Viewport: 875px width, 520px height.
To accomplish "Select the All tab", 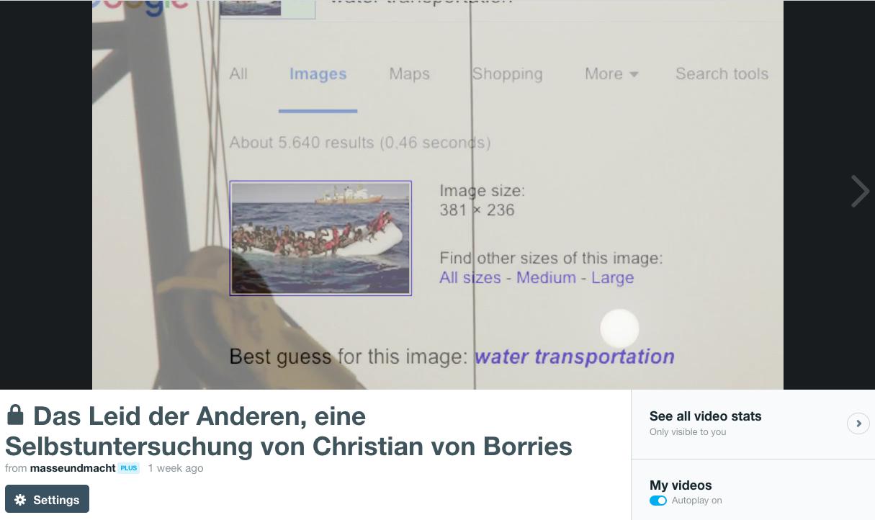I will [238, 74].
